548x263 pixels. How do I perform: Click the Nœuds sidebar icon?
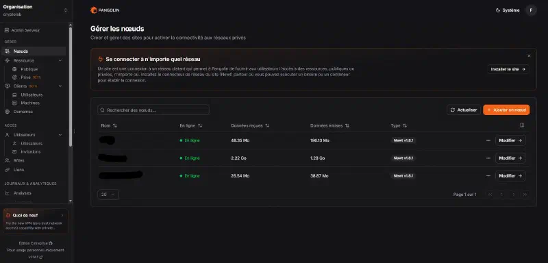pos(8,51)
